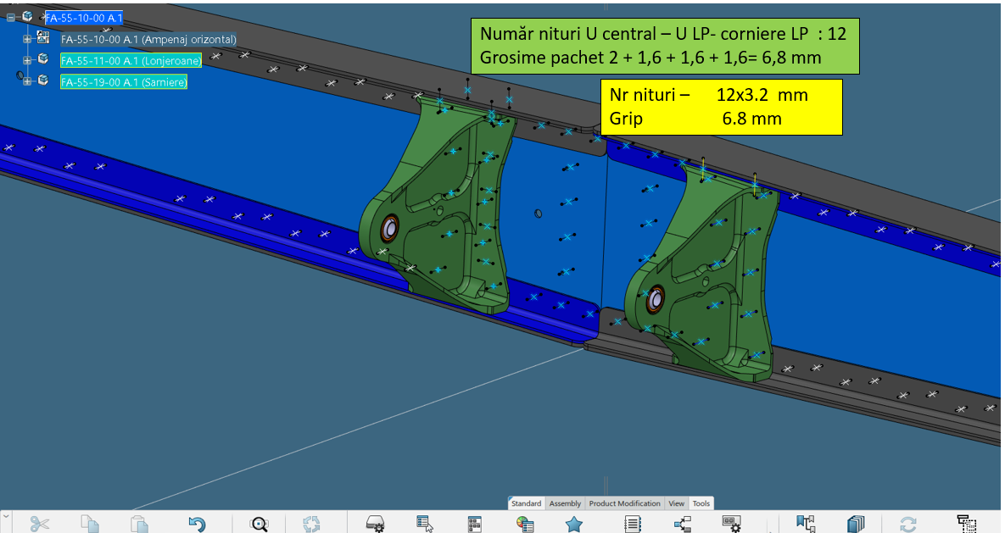Collapse the root FA-55-10-00 A.1 node

coord(11,17)
